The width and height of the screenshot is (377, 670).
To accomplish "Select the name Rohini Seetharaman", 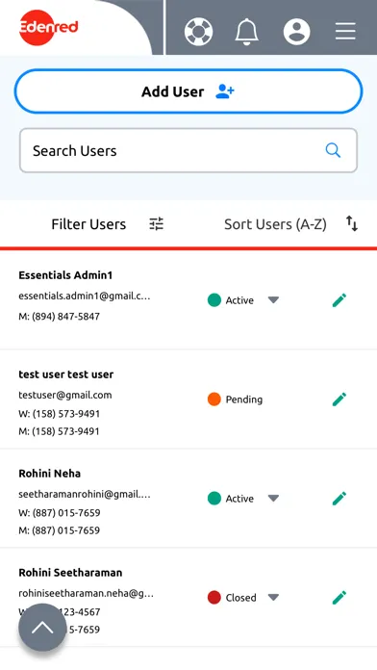I will [70, 573].
